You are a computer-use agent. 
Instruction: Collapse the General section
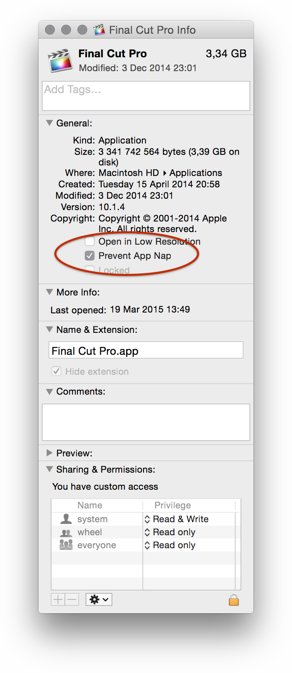coord(49,123)
